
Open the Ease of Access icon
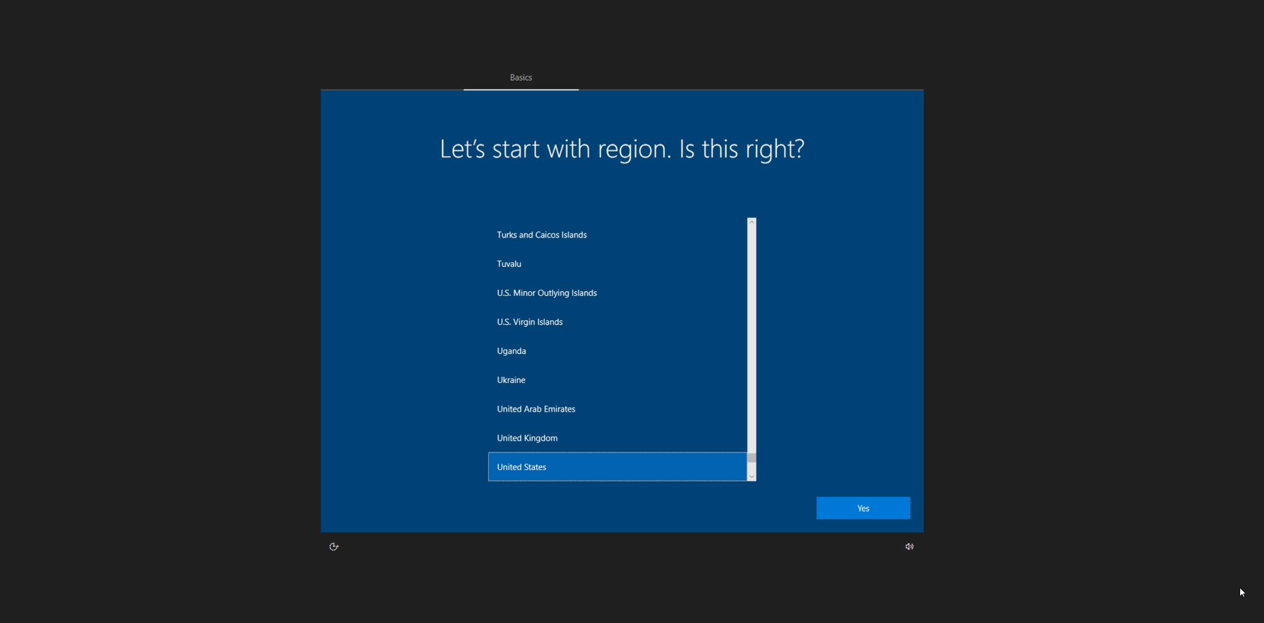(333, 546)
